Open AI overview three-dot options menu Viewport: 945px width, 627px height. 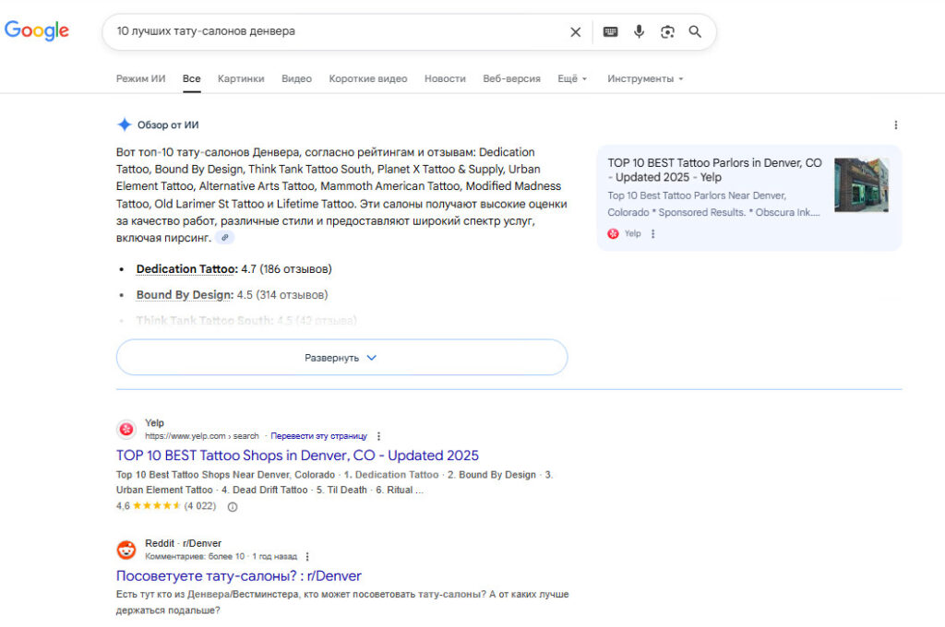click(895, 124)
